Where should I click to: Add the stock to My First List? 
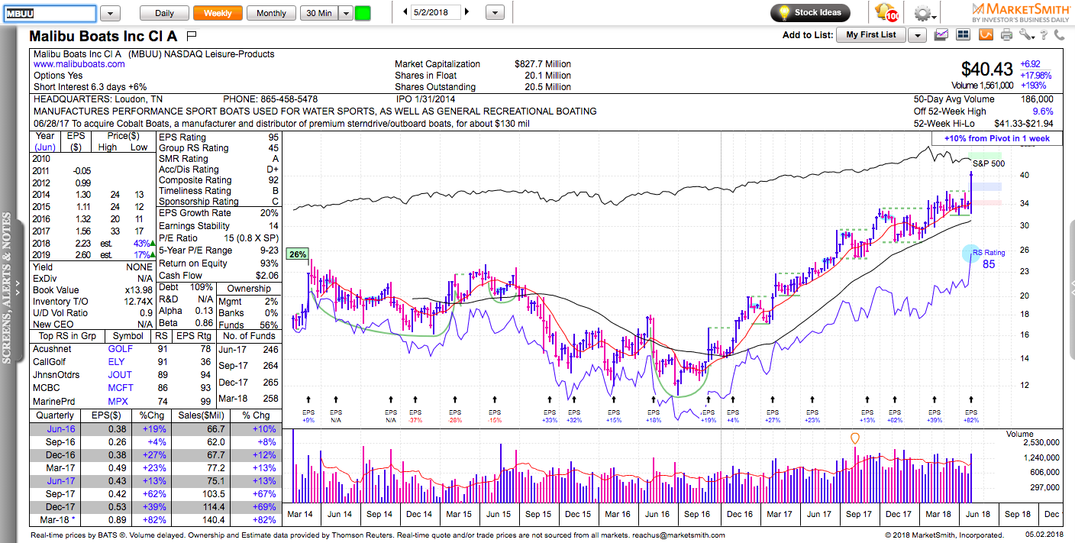[x=871, y=35]
